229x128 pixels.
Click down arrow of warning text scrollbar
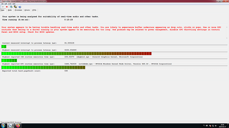227,38
